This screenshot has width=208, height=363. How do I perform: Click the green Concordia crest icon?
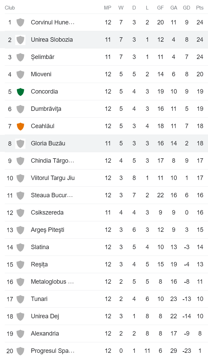point(20,92)
